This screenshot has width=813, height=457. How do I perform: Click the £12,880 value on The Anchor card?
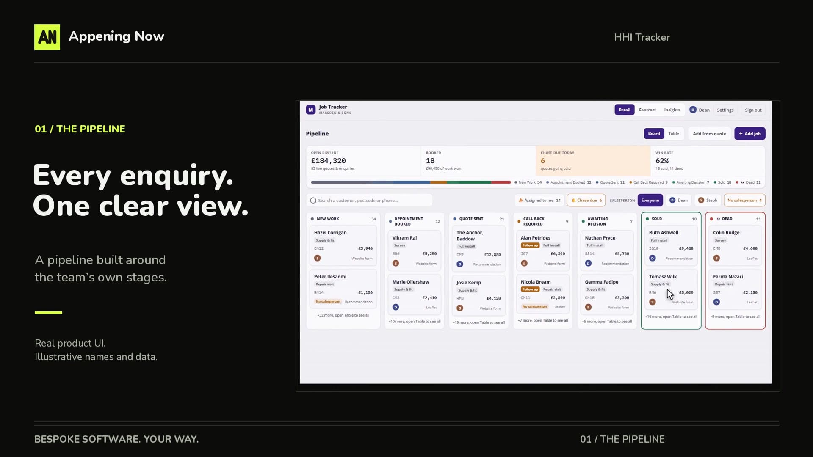[492, 255]
